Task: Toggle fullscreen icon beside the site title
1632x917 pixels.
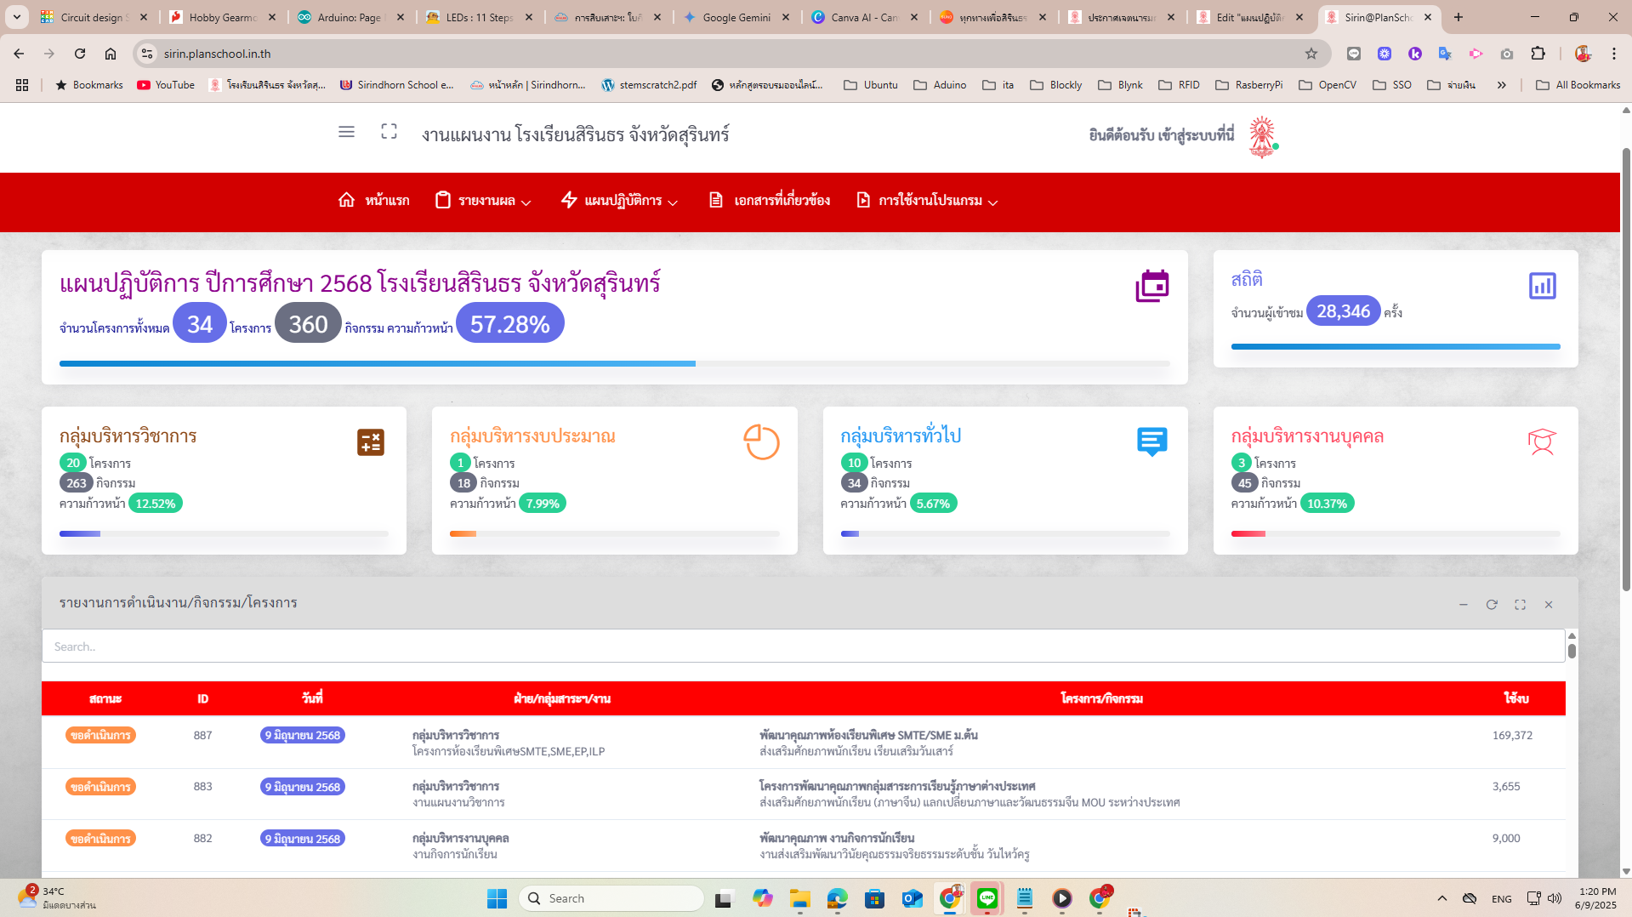Action: [x=389, y=132]
